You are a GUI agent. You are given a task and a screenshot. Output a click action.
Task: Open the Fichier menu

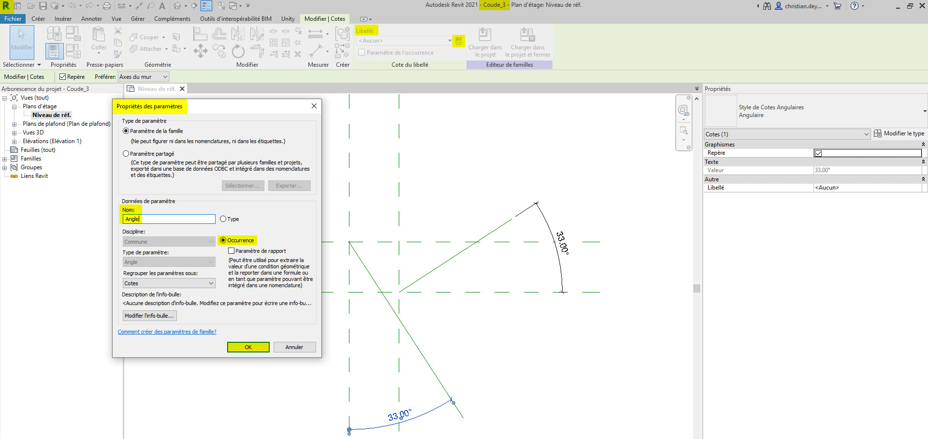pyautogui.click(x=13, y=19)
